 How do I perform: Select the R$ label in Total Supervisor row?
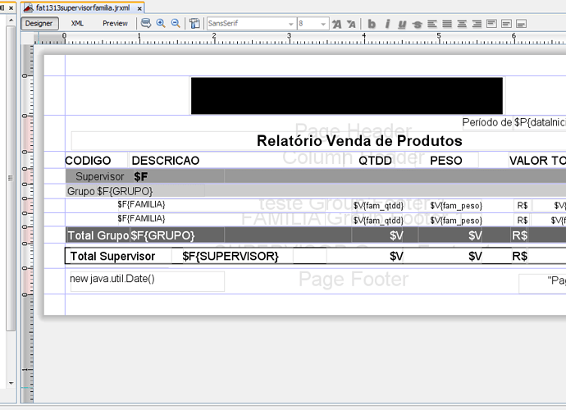tap(520, 256)
